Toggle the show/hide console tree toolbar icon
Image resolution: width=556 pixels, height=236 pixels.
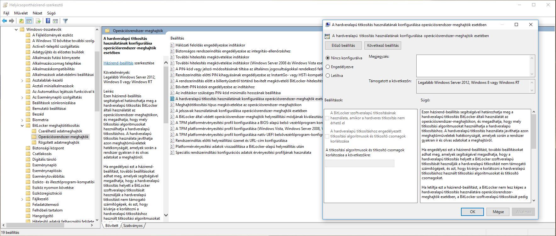pyautogui.click(x=29, y=21)
